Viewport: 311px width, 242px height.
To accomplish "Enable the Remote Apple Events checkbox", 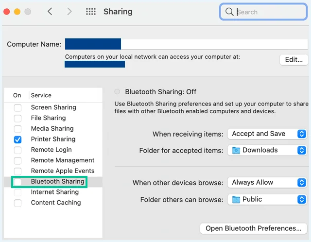I will tap(17, 171).
